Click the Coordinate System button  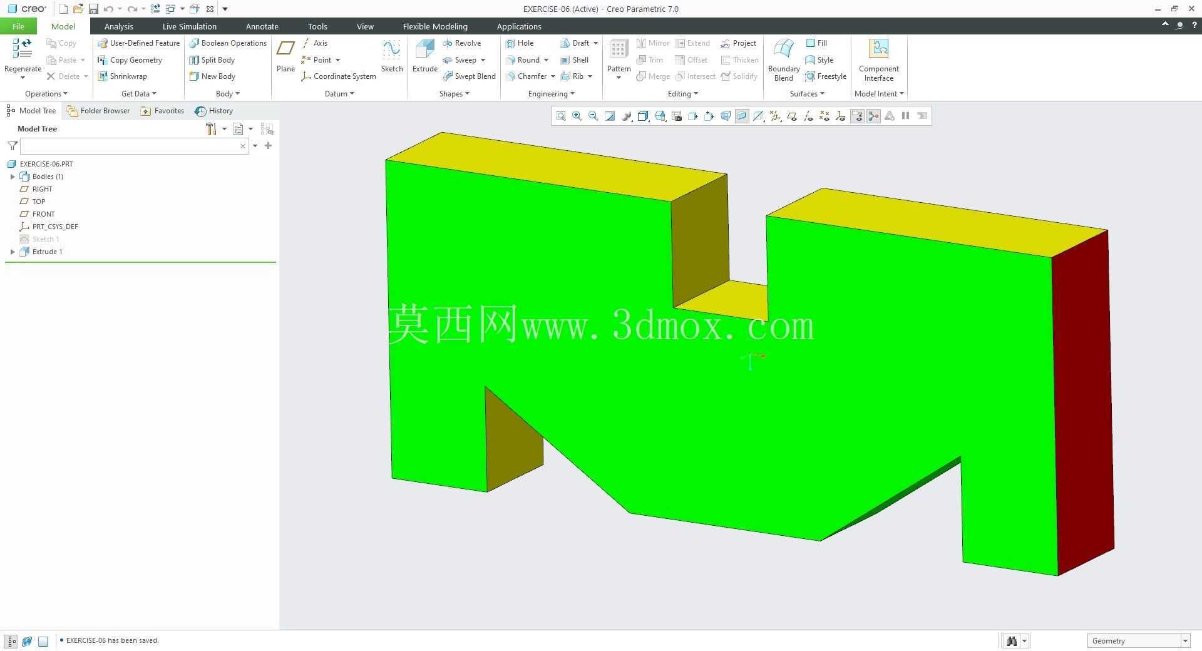tap(339, 76)
